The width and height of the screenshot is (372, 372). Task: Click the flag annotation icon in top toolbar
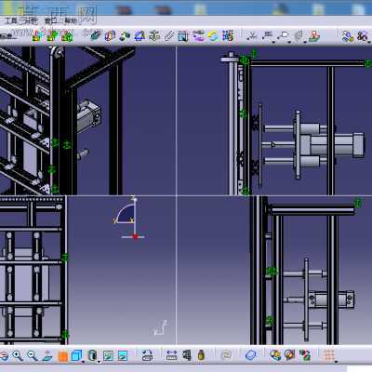pyautogui.click(x=284, y=35)
